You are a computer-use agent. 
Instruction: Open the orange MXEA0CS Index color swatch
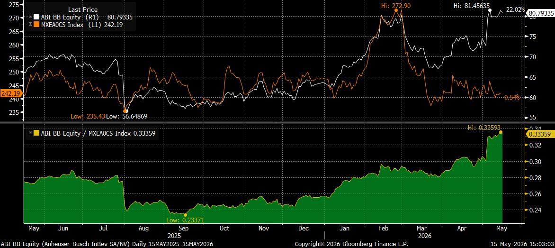pyautogui.click(x=36, y=24)
